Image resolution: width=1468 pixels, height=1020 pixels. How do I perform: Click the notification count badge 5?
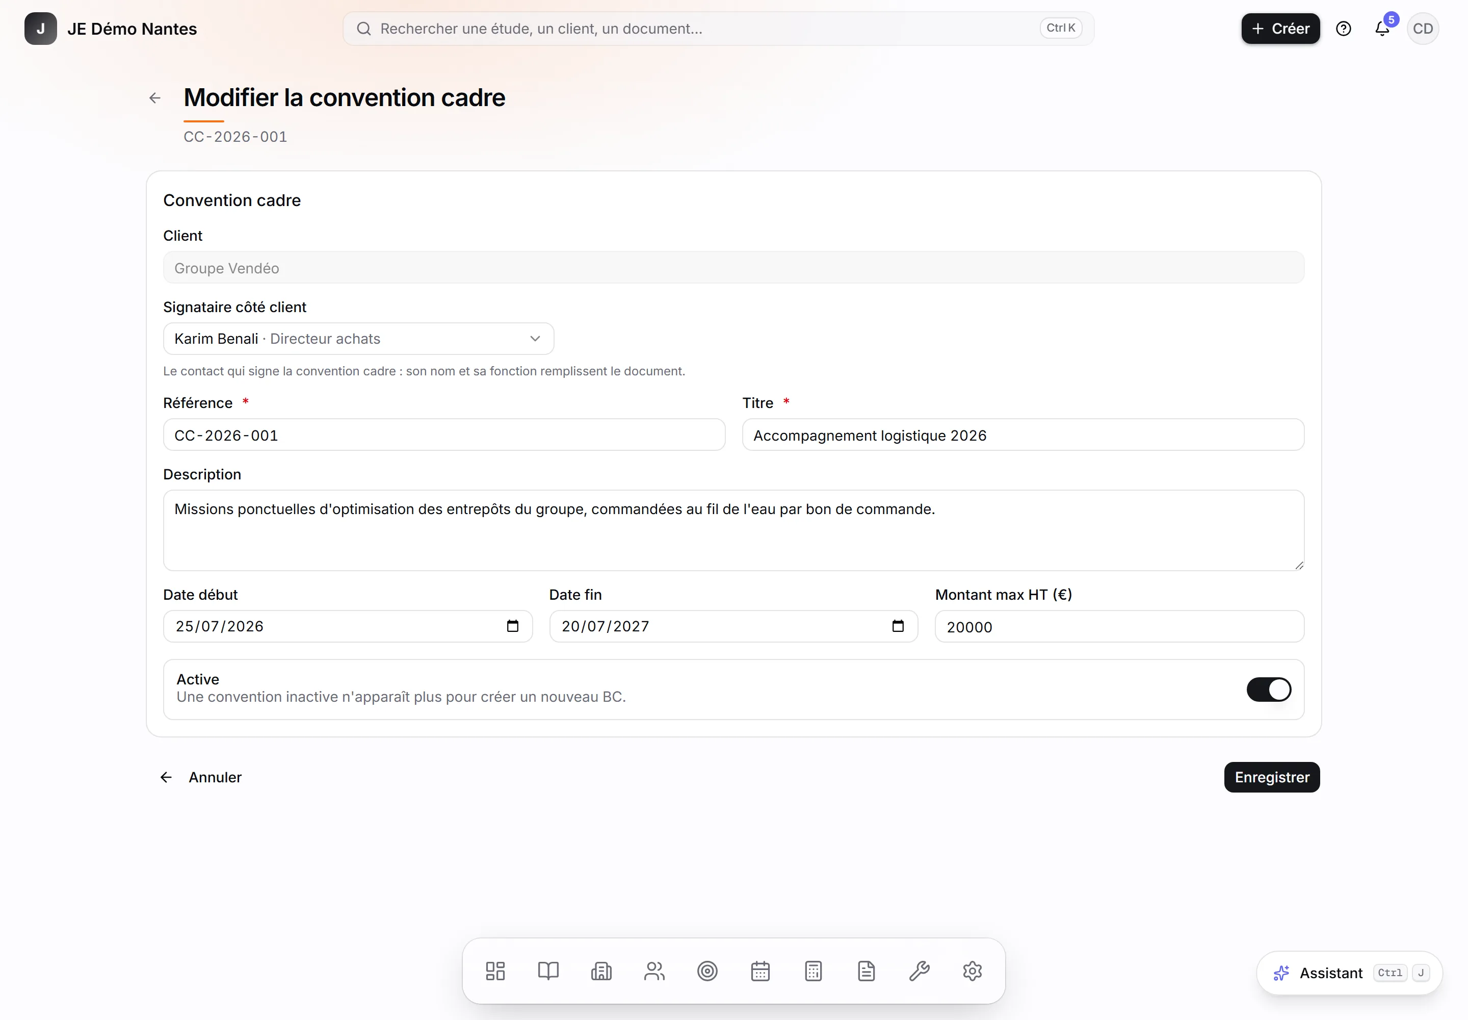click(x=1391, y=19)
